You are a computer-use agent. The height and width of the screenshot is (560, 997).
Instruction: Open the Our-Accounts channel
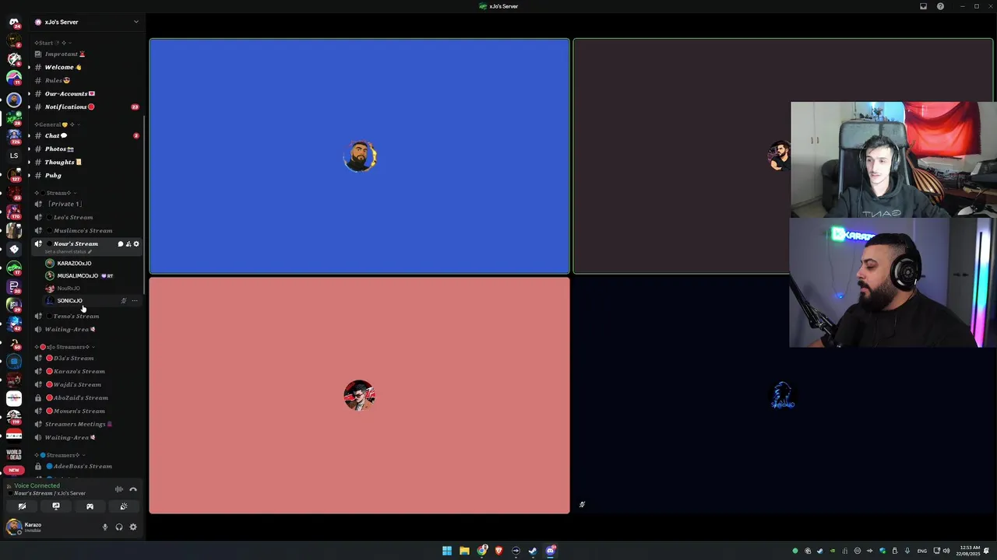(86, 94)
